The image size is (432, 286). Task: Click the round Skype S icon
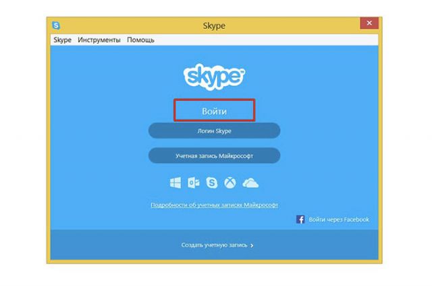click(211, 182)
